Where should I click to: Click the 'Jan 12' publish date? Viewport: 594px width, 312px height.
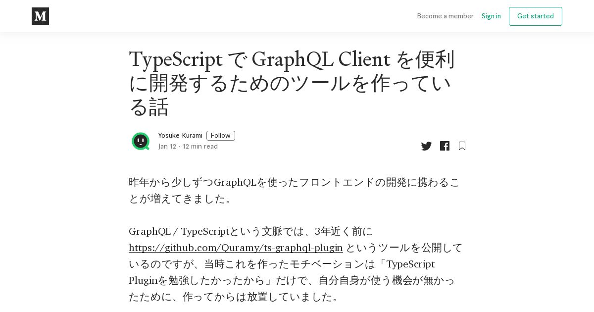[167, 147]
